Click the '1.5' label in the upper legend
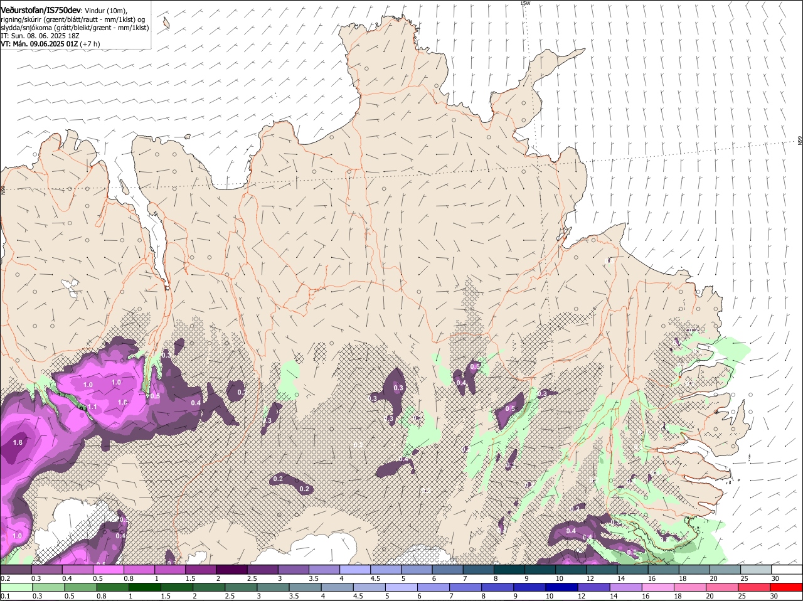Image resolution: width=803 pixels, height=601 pixels. click(190, 578)
